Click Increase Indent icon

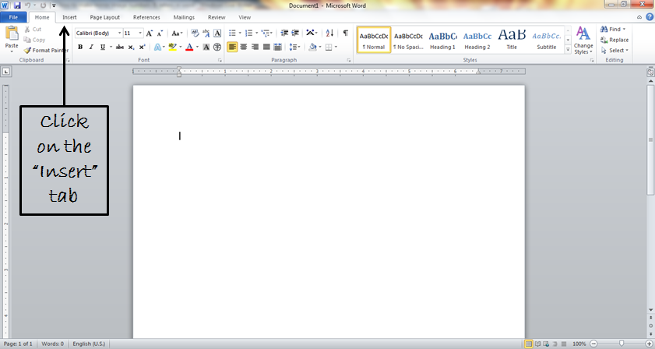click(295, 33)
